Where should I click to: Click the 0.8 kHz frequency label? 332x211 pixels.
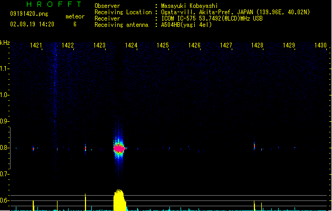4,148
